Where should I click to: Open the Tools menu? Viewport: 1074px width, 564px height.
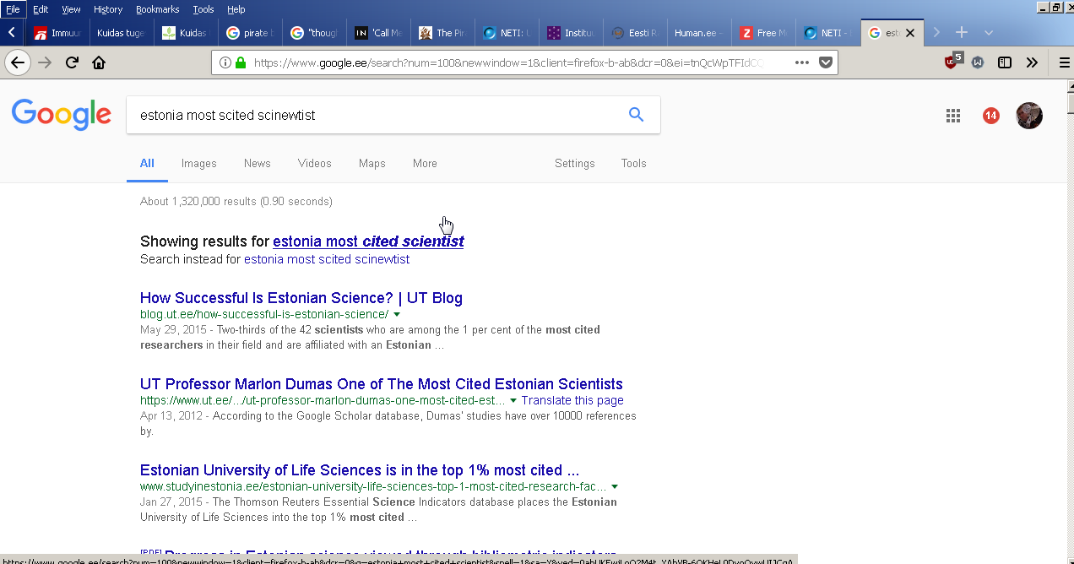pyautogui.click(x=203, y=9)
